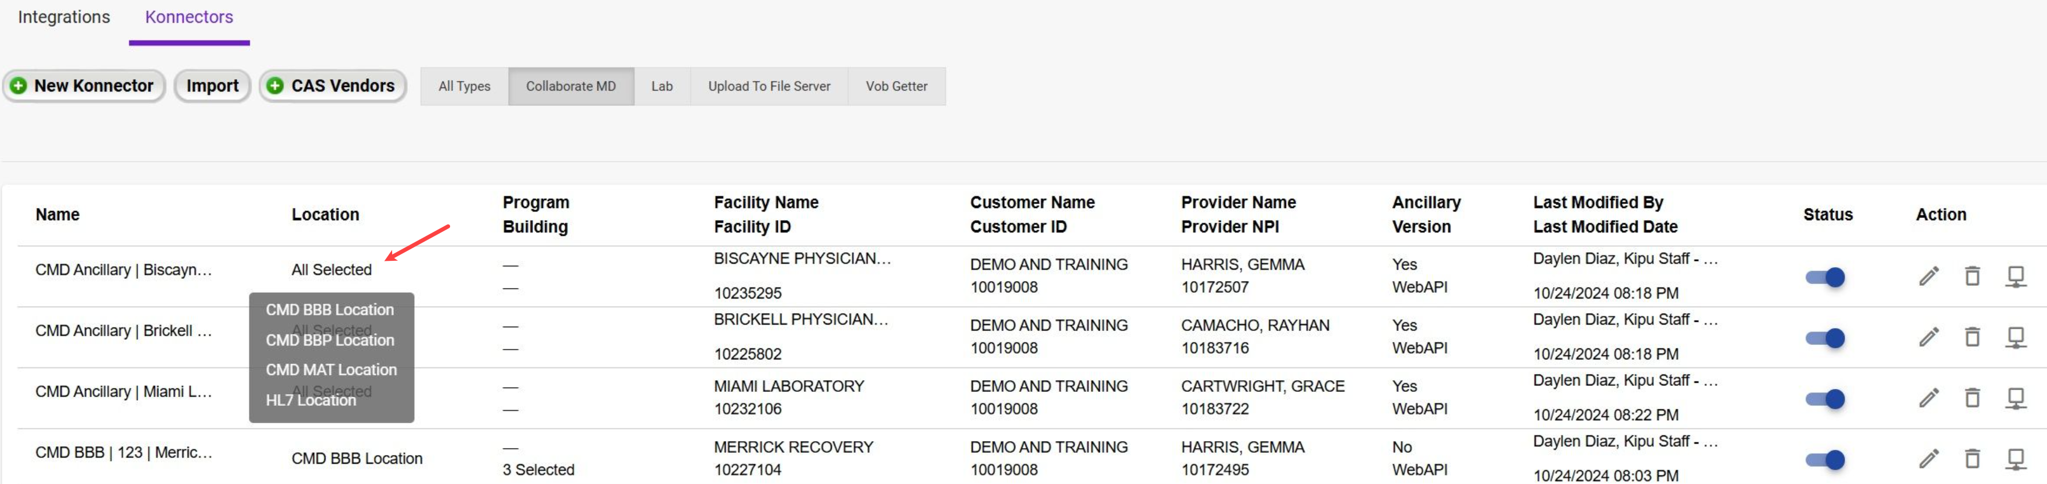The image size is (2047, 484).
Task: Click the Import button
Action: pyautogui.click(x=212, y=86)
